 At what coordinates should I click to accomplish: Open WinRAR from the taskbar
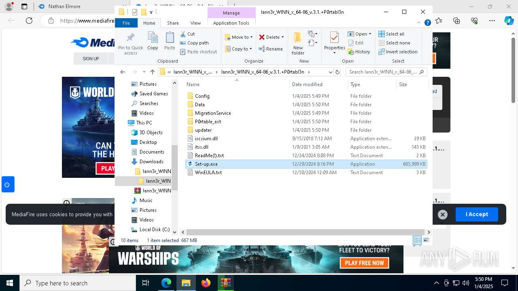(225, 283)
